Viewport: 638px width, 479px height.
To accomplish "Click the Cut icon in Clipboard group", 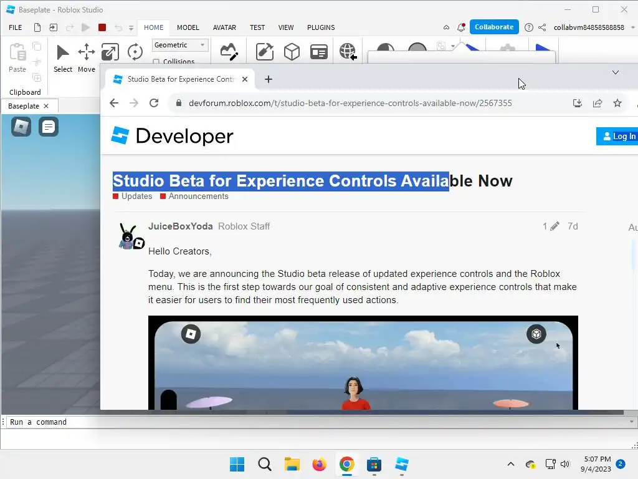I will tap(37, 62).
